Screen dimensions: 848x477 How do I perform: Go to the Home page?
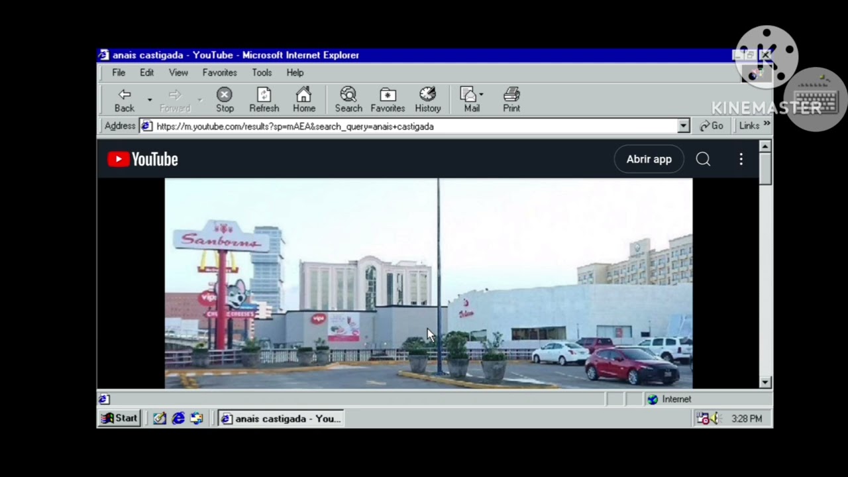[304, 99]
